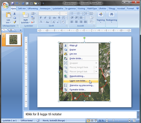Customize quick access toolbar arrow
The width and height of the screenshot is (141, 123).
pos(43,4)
